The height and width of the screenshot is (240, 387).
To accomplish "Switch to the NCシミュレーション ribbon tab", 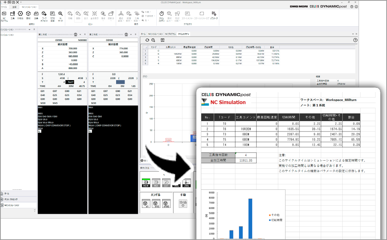I will click(29, 7).
